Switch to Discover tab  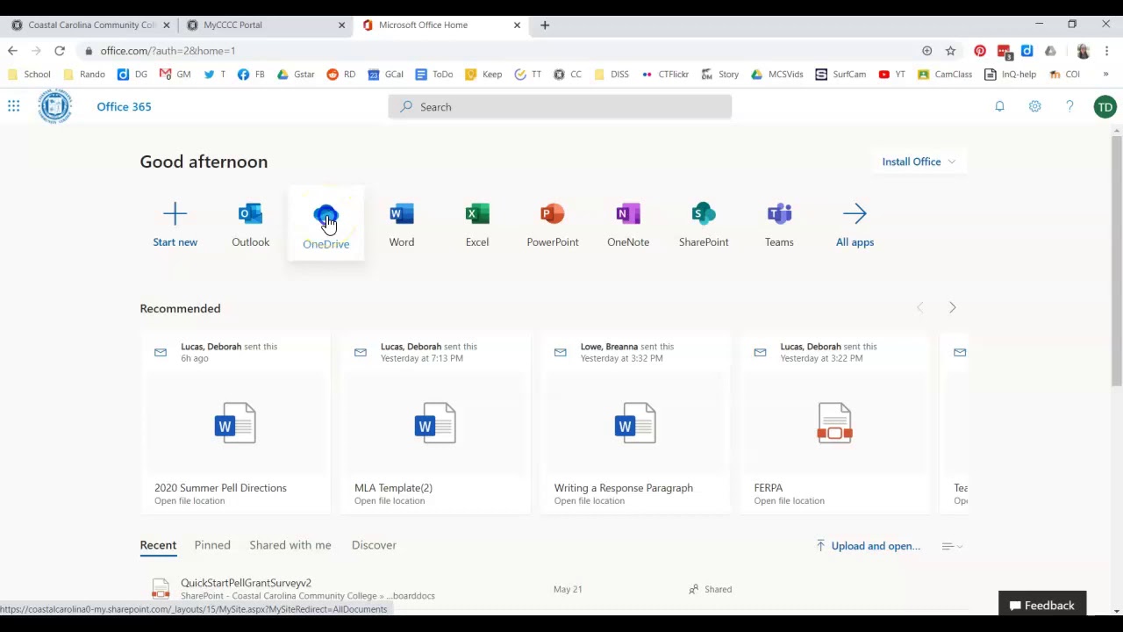tap(374, 545)
